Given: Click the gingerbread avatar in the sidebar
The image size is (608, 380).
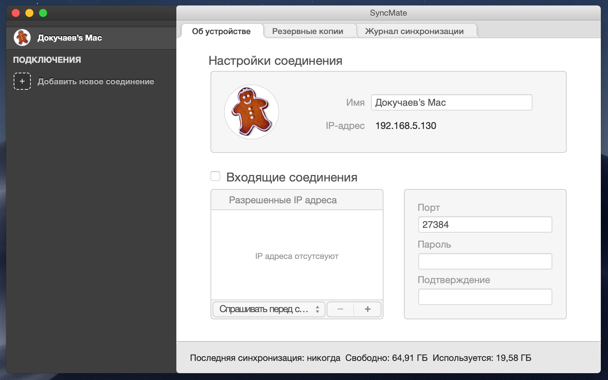Looking at the screenshot, I should click(22, 38).
